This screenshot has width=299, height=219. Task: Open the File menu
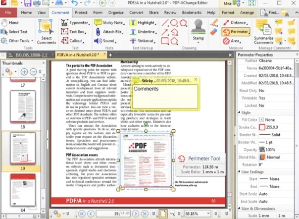click(8, 13)
